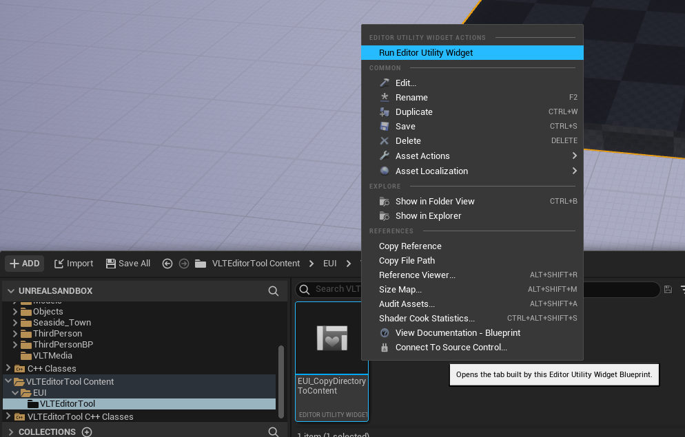
Task: Click add collection plus icon
Action: tap(87, 431)
